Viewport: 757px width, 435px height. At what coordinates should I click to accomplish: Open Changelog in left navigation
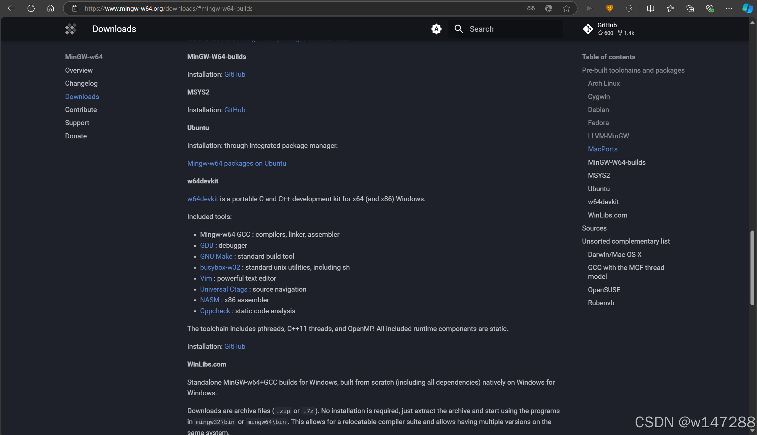(x=81, y=83)
